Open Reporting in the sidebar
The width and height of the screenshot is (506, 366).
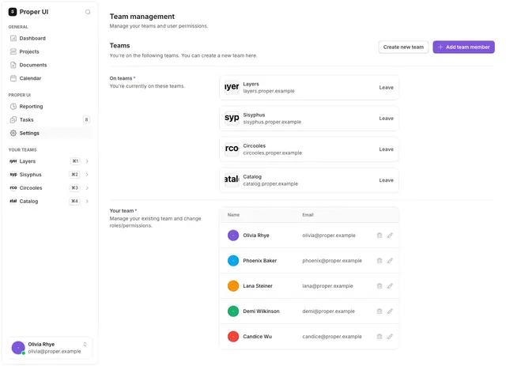49,107
